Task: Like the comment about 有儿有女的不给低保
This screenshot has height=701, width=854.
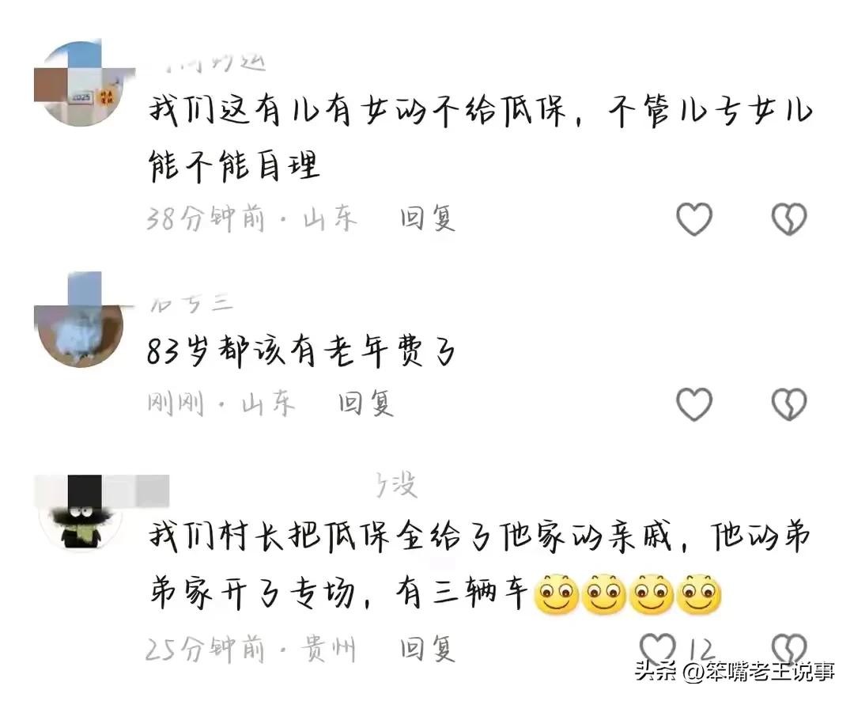Action: [694, 218]
